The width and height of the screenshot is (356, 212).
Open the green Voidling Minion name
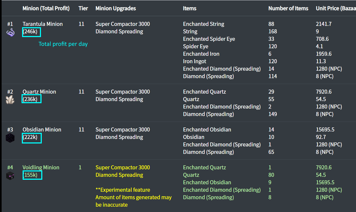[x=41, y=167]
